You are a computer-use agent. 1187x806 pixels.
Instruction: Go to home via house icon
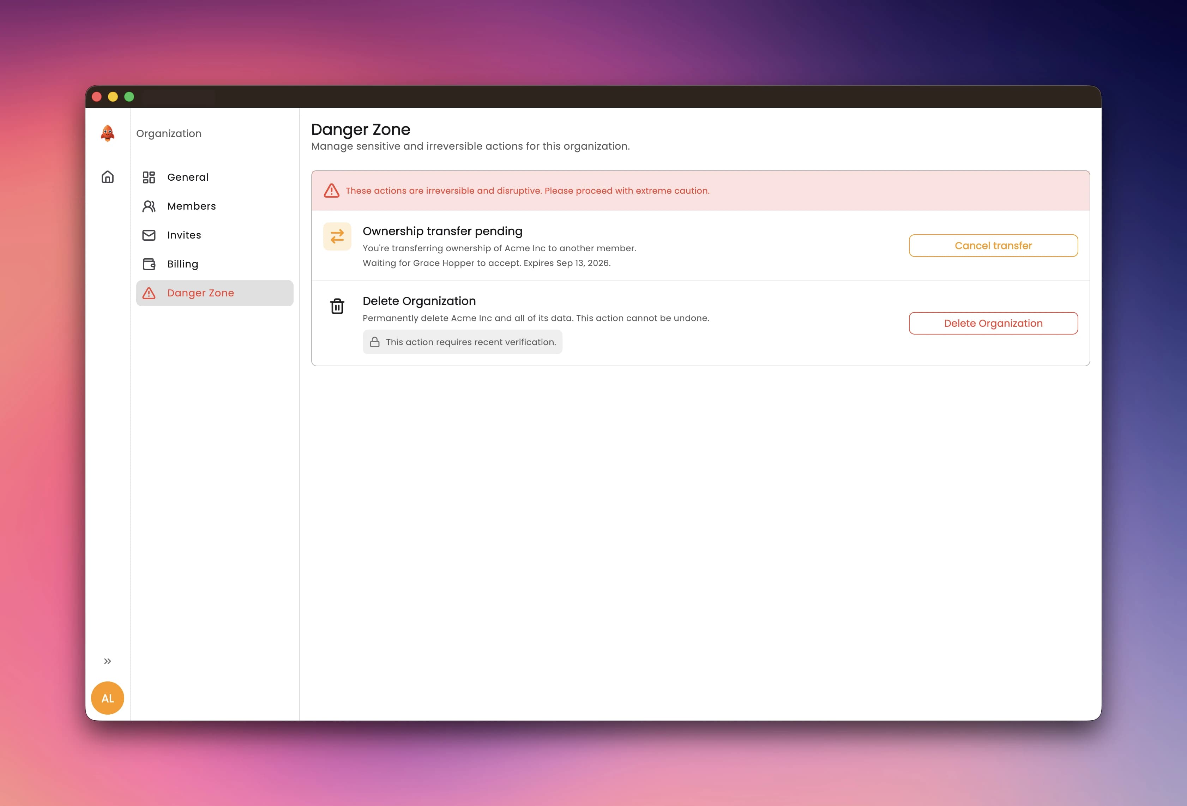[107, 177]
